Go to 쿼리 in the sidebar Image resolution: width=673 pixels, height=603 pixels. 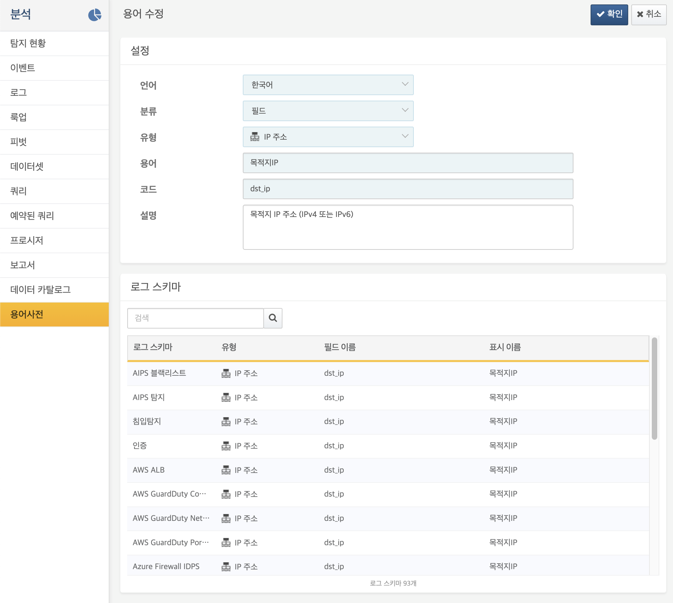tap(54, 191)
